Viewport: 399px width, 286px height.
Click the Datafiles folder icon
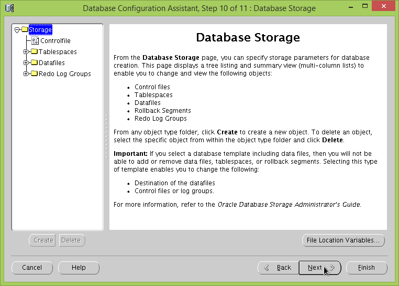[34, 63]
